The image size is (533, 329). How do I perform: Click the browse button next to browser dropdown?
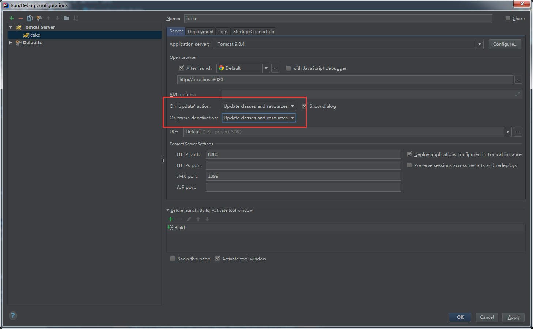point(276,68)
